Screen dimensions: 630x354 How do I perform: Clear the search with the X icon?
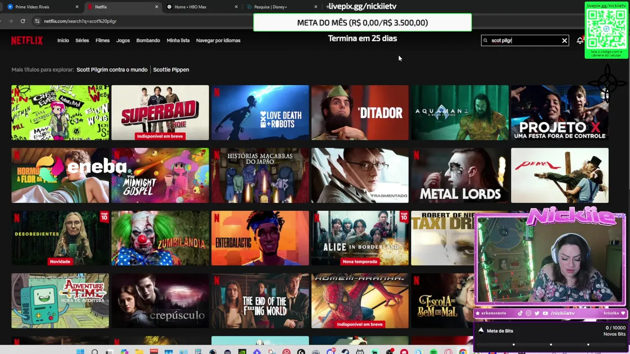(565, 40)
